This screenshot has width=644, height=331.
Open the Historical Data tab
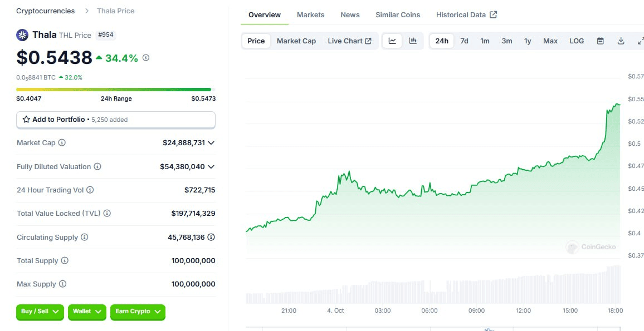[467, 15]
